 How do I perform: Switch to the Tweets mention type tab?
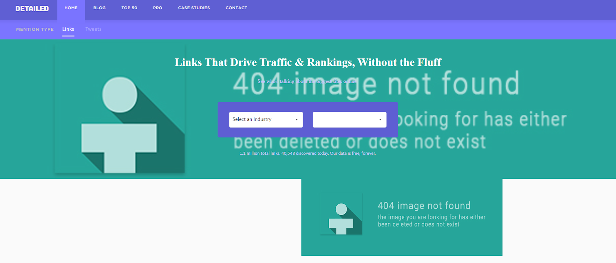pos(93,29)
